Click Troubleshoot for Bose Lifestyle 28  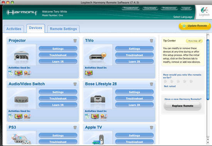135,98
